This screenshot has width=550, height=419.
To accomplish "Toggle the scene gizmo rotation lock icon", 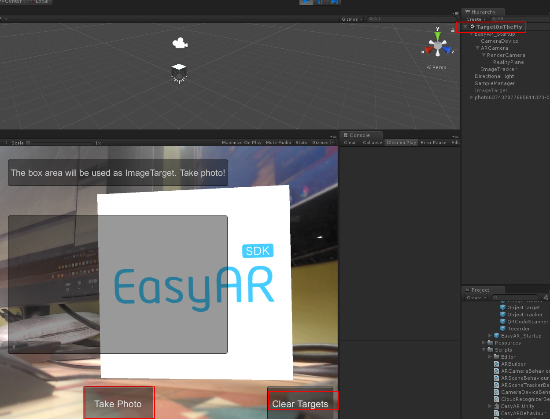I will [453, 30].
